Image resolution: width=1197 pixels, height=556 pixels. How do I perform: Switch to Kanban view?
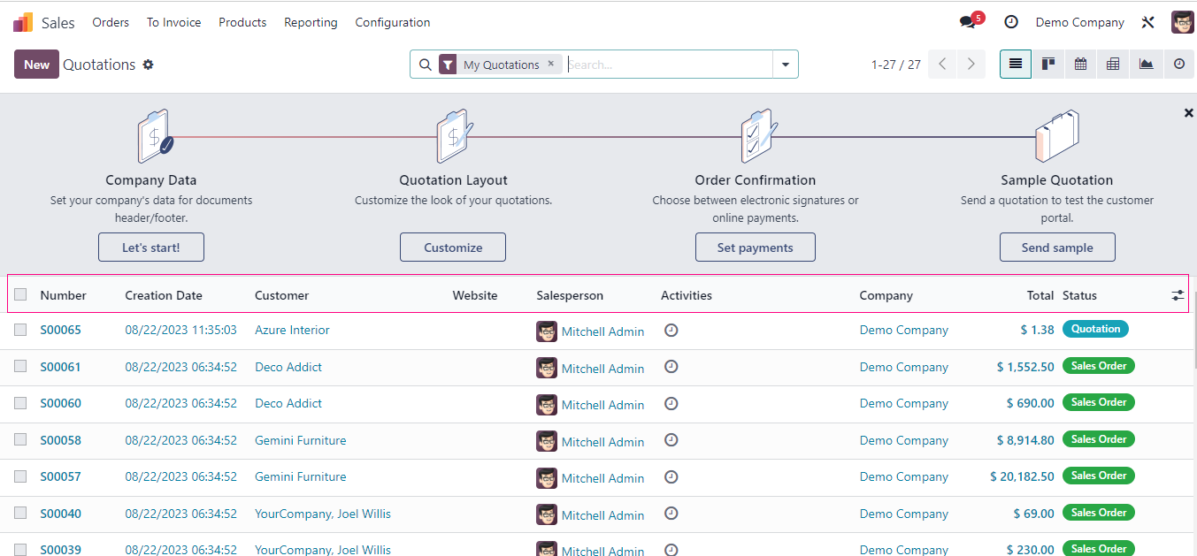click(x=1048, y=65)
